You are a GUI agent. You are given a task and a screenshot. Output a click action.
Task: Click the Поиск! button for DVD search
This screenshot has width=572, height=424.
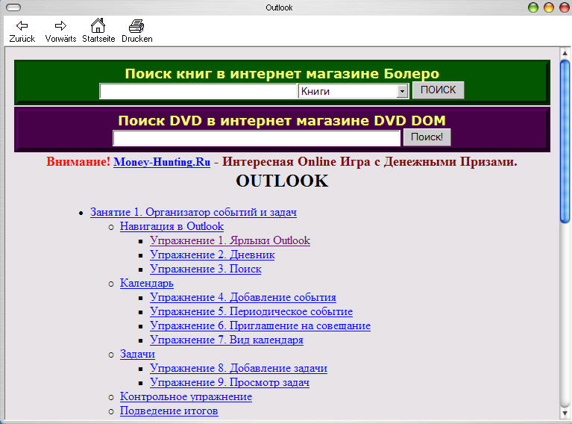tap(427, 137)
